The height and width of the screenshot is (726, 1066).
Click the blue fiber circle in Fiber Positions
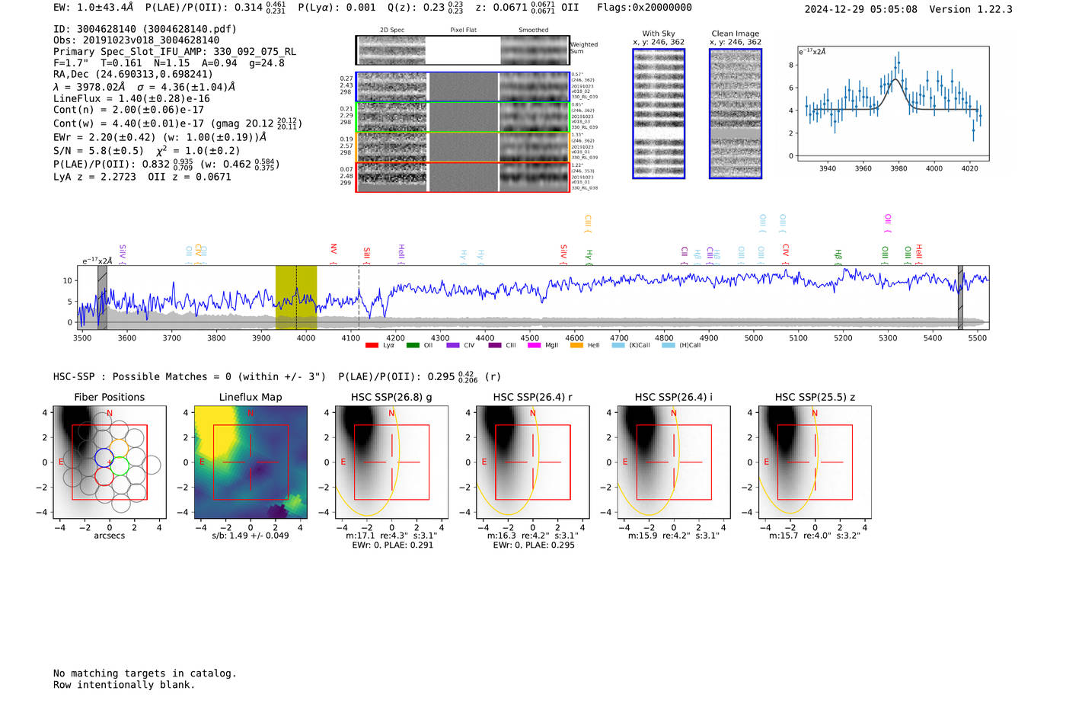coord(104,458)
